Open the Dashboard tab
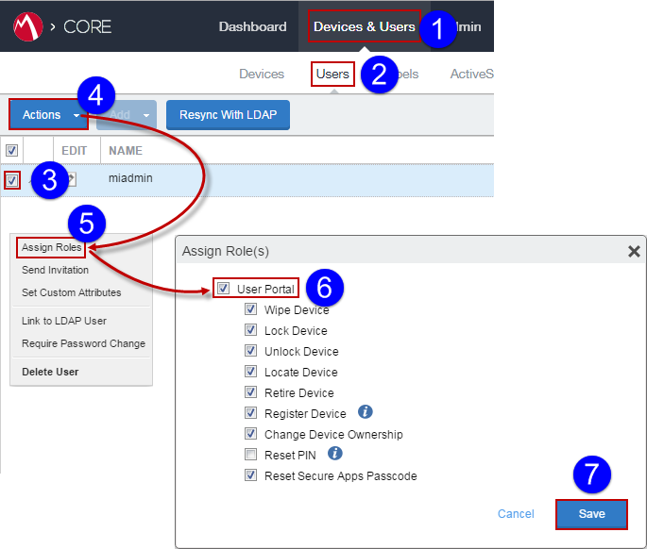The image size is (647, 549). 252,26
